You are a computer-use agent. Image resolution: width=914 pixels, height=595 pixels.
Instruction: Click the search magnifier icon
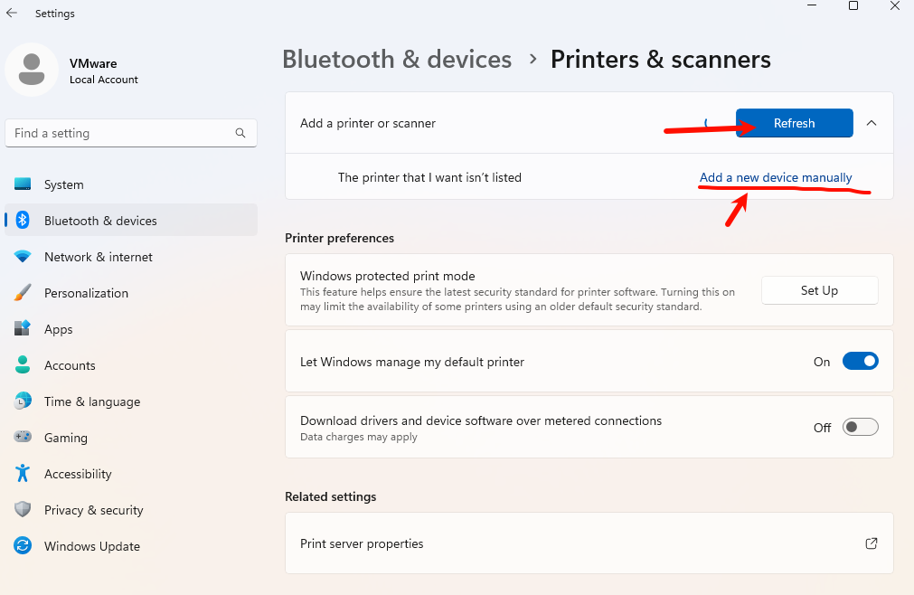[240, 133]
